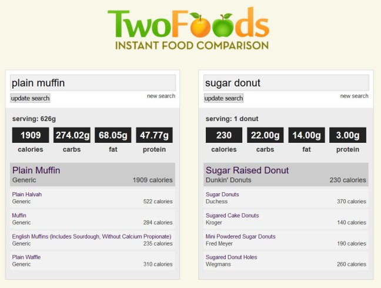This screenshot has width=381, height=288.
Task: Click the sugar donut search field
Action: pos(286,83)
